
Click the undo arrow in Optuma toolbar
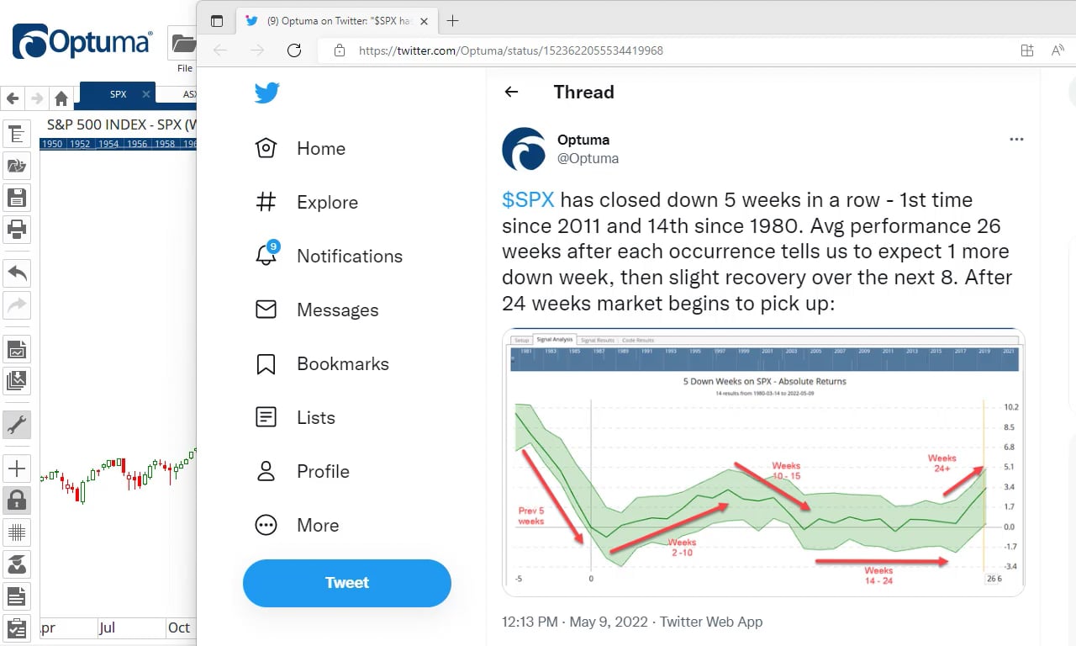(x=17, y=272)
